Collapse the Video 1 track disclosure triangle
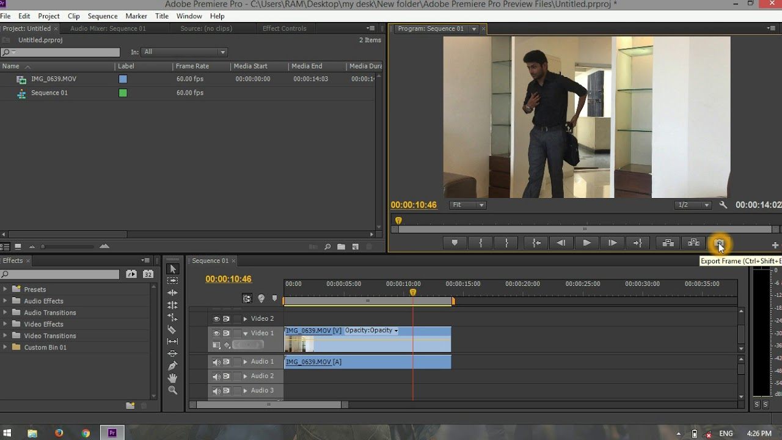Viewport: 782px width, 440px height. (245, 333)
